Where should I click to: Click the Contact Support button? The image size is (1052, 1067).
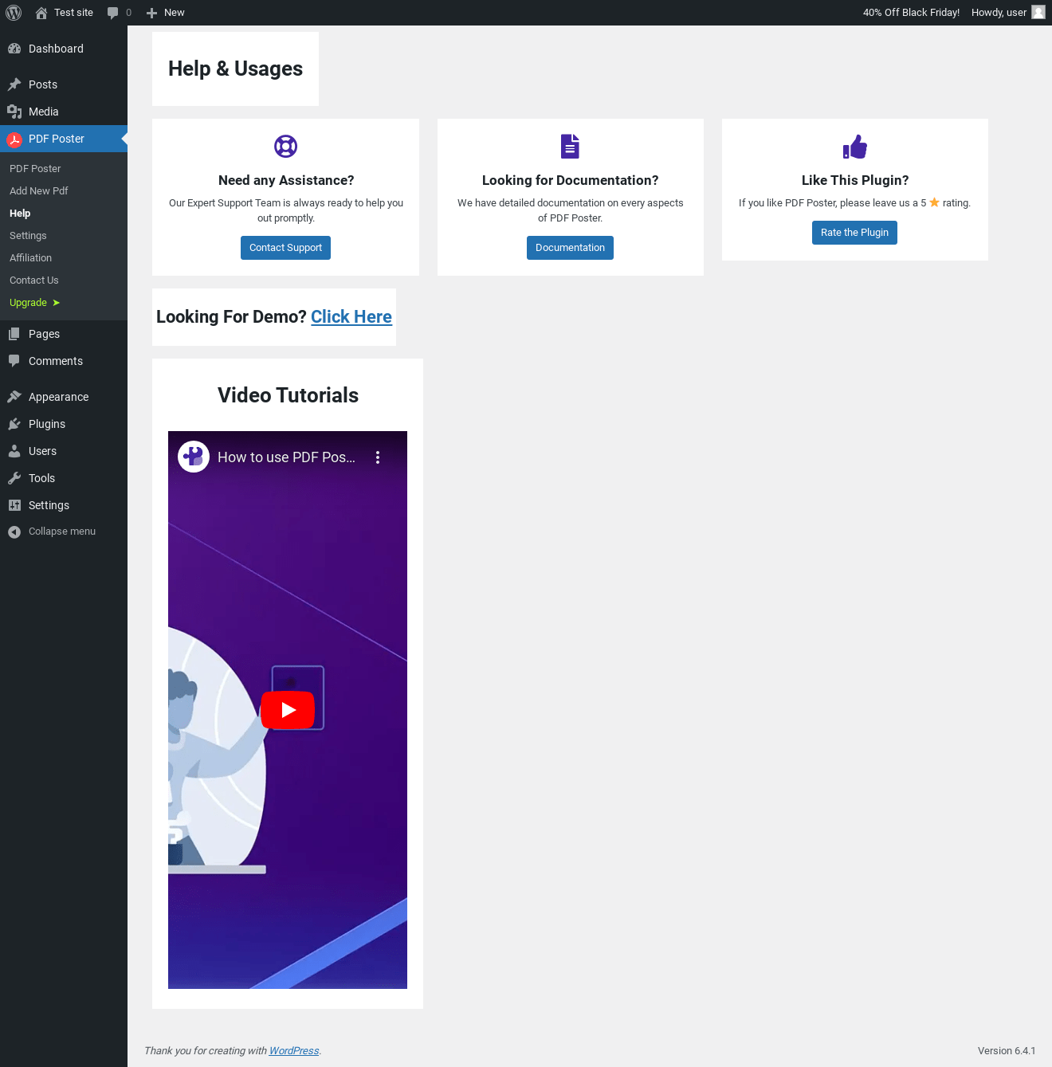point(285,248)
